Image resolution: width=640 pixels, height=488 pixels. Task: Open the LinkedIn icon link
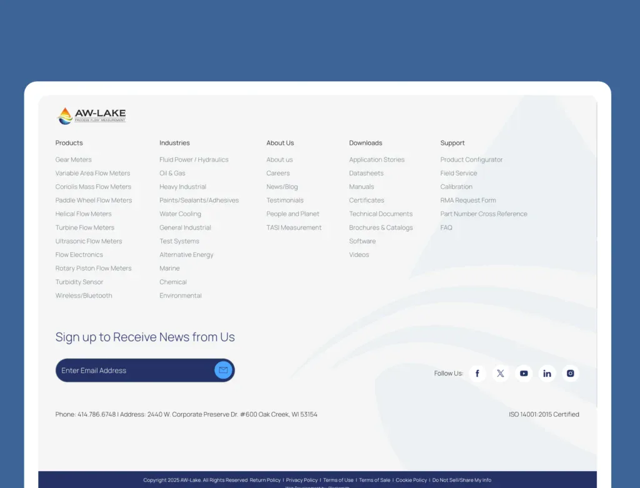click(x=547, y=374)
